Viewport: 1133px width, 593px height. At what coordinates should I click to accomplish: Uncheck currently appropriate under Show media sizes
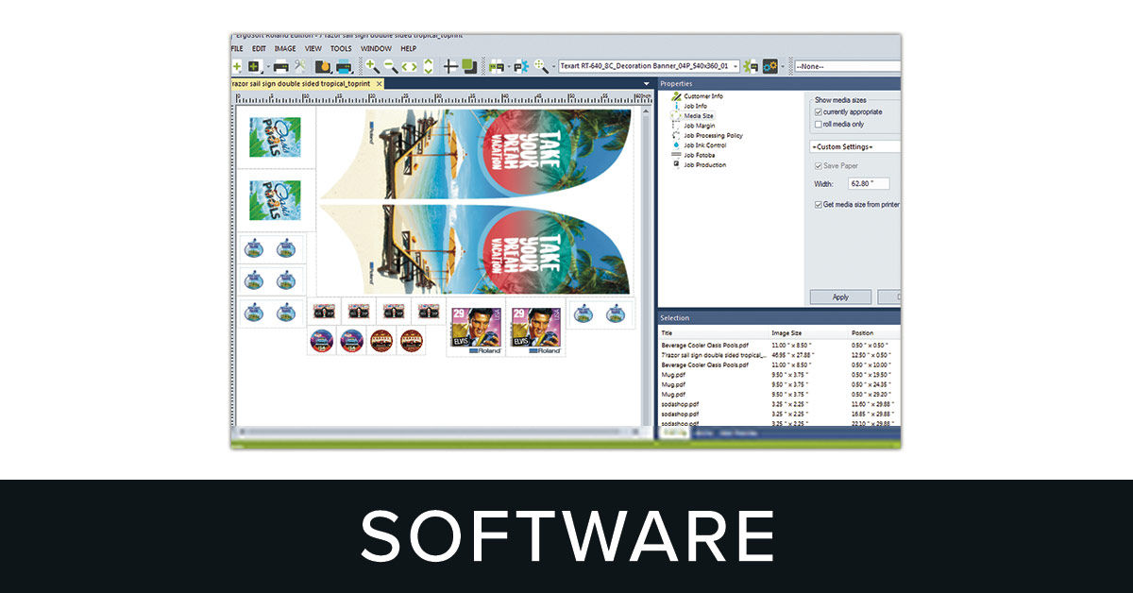tap(817, 111)
